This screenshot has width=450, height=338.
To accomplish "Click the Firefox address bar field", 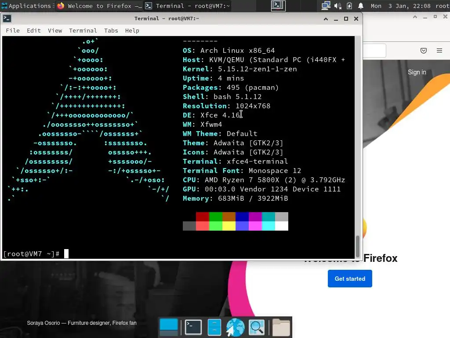I will click(x=374, y=51).
